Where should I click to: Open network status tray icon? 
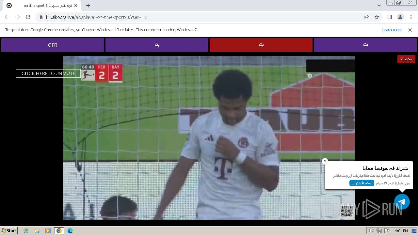(379, 231)
